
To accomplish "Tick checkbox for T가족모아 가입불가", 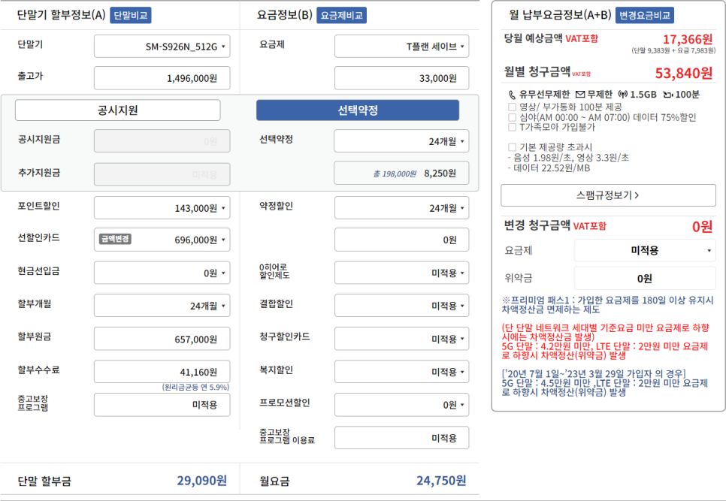I will (x=512, y=127).
